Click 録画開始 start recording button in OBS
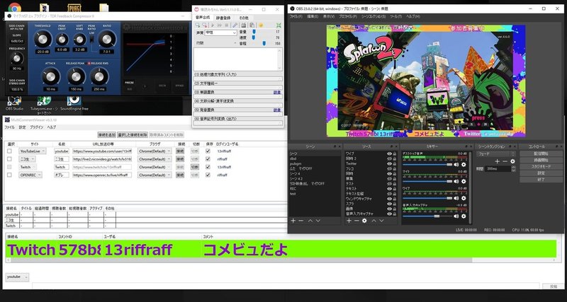 (x=541, y=161)
